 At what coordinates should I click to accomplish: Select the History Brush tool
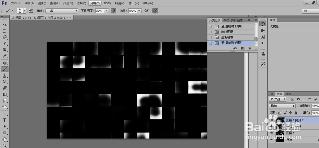[4, 82]
